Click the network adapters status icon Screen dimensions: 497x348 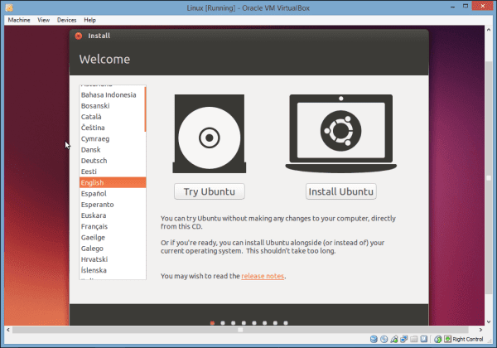pyautogui.click(x=404, y=339)
